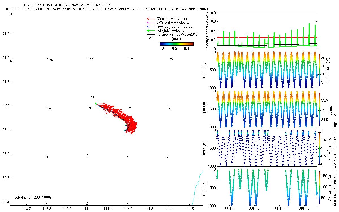The width and height of the screenshot is (339, 212).
Task: Click the 114.2 longitude tick label
Action: tap(128, 209)
